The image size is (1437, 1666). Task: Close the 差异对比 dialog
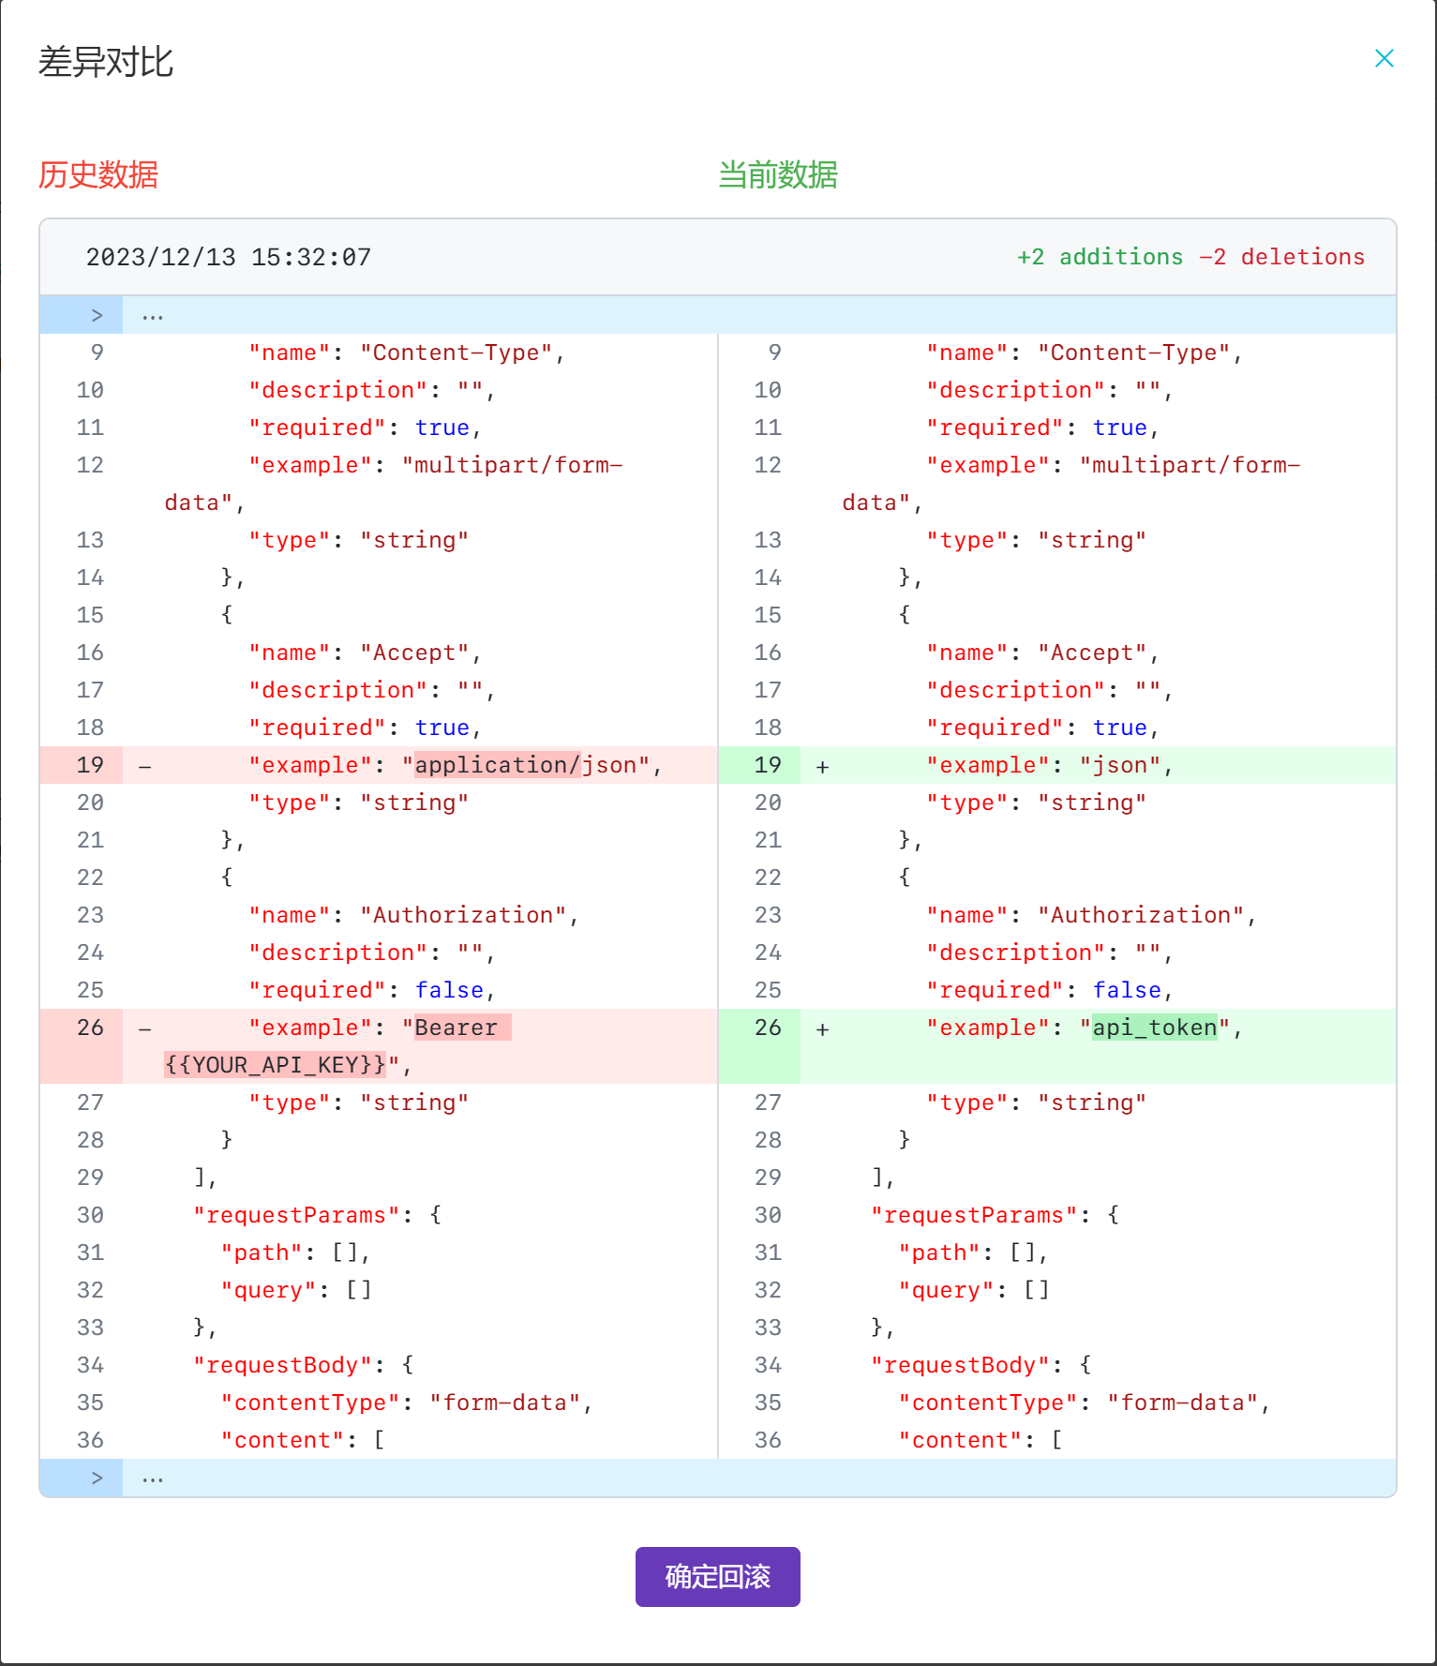[x=1384, y=59]
